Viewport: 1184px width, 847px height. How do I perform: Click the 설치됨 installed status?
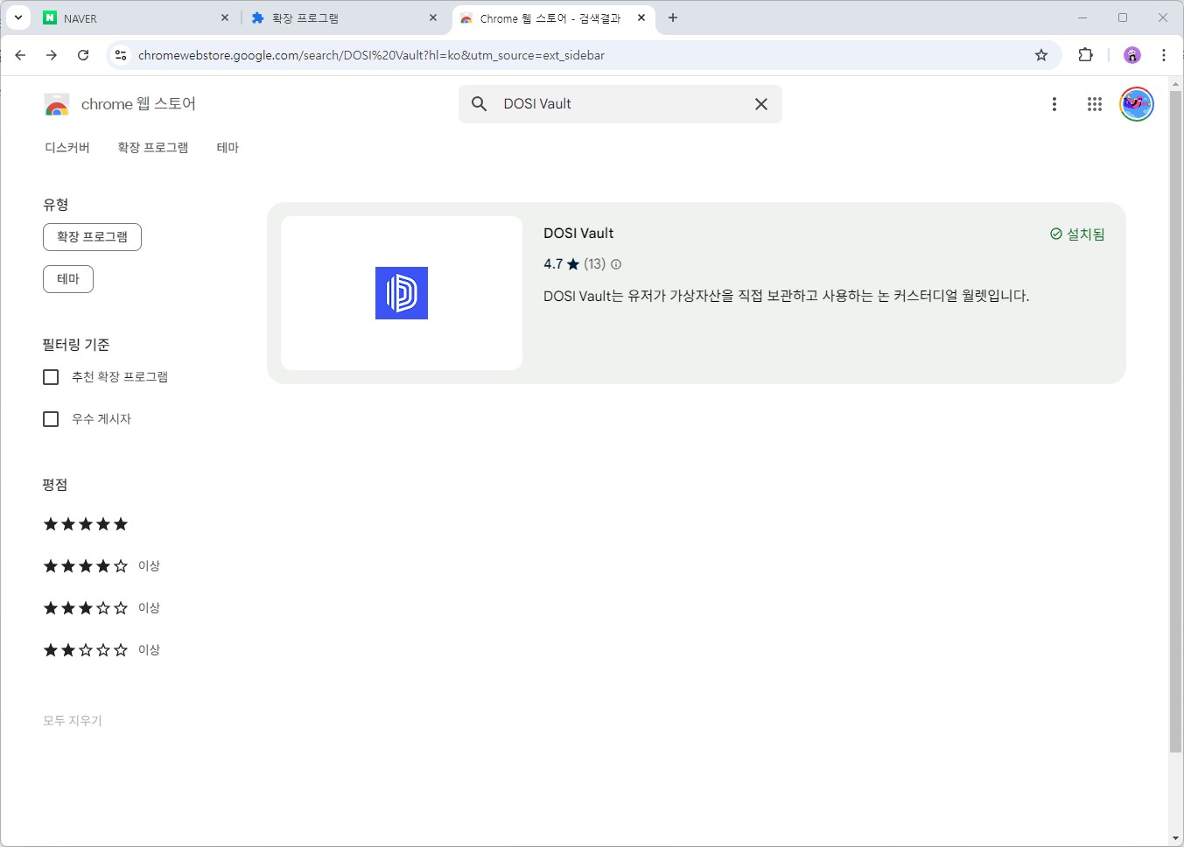[x=1077, y=234]
